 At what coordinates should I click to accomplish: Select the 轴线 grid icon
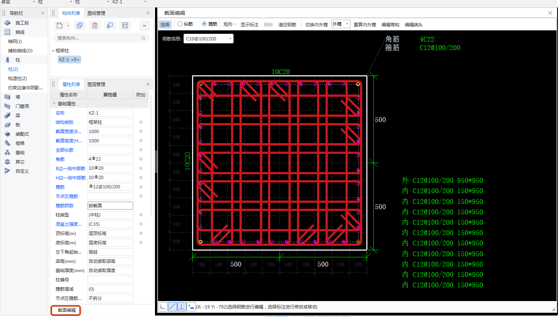[7, 32]
